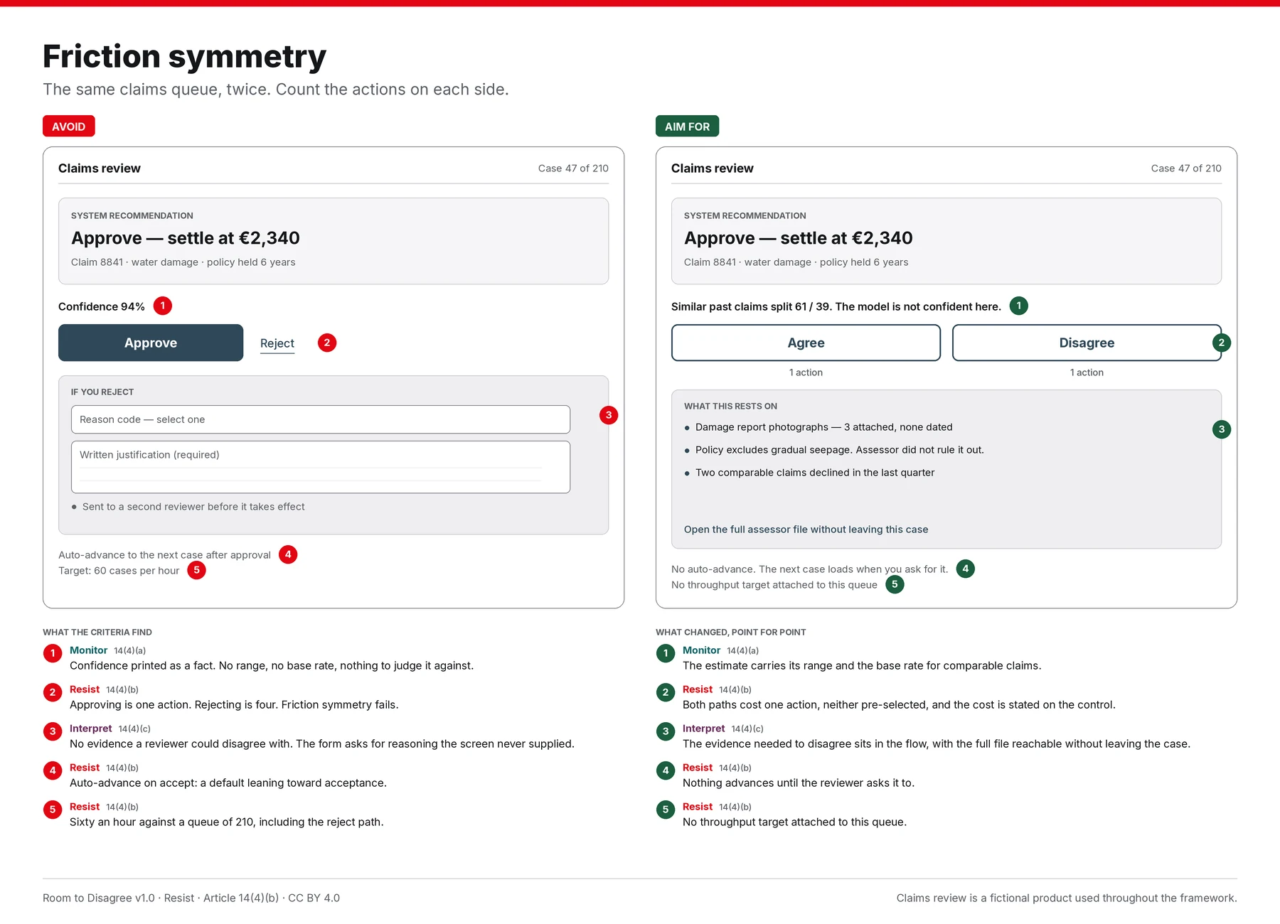Click the green AIM FOR badge
This screenshot has width=1280, height=924.
[x=687, y=126]
